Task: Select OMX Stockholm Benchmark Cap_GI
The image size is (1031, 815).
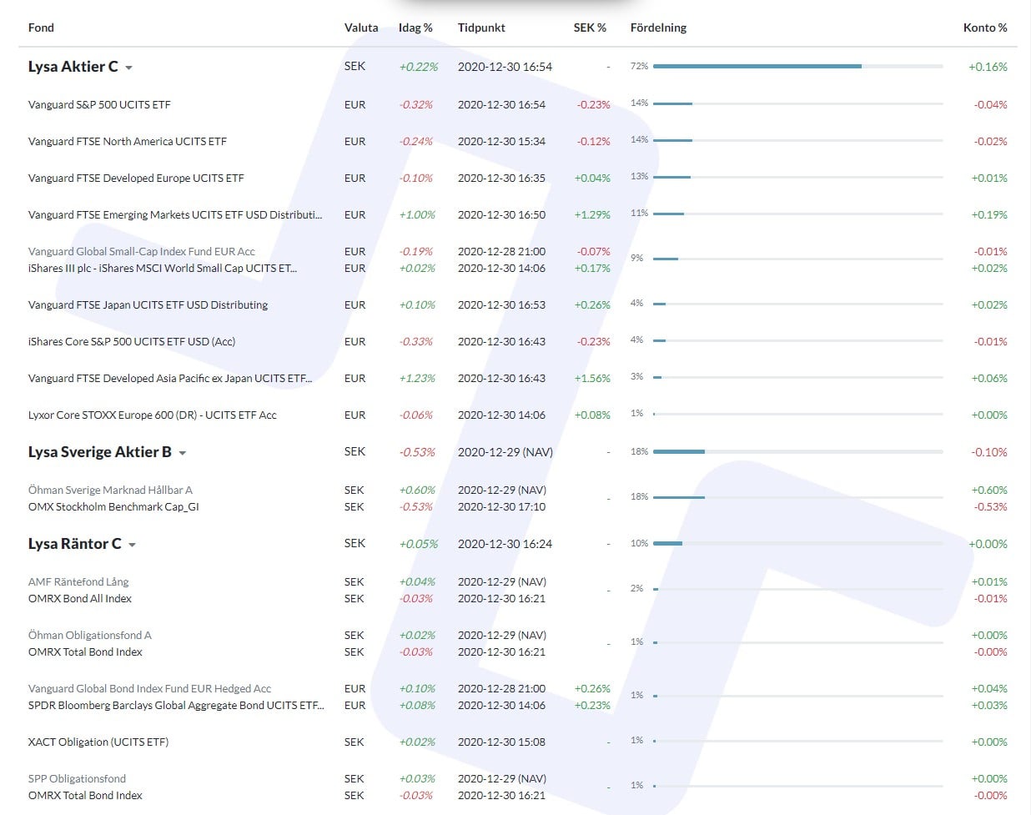Action: pos(113,506)
